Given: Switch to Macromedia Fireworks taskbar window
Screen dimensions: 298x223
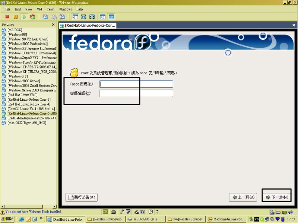Looking at the screenshot, I should pyautogui.click(x=226, y=219).
